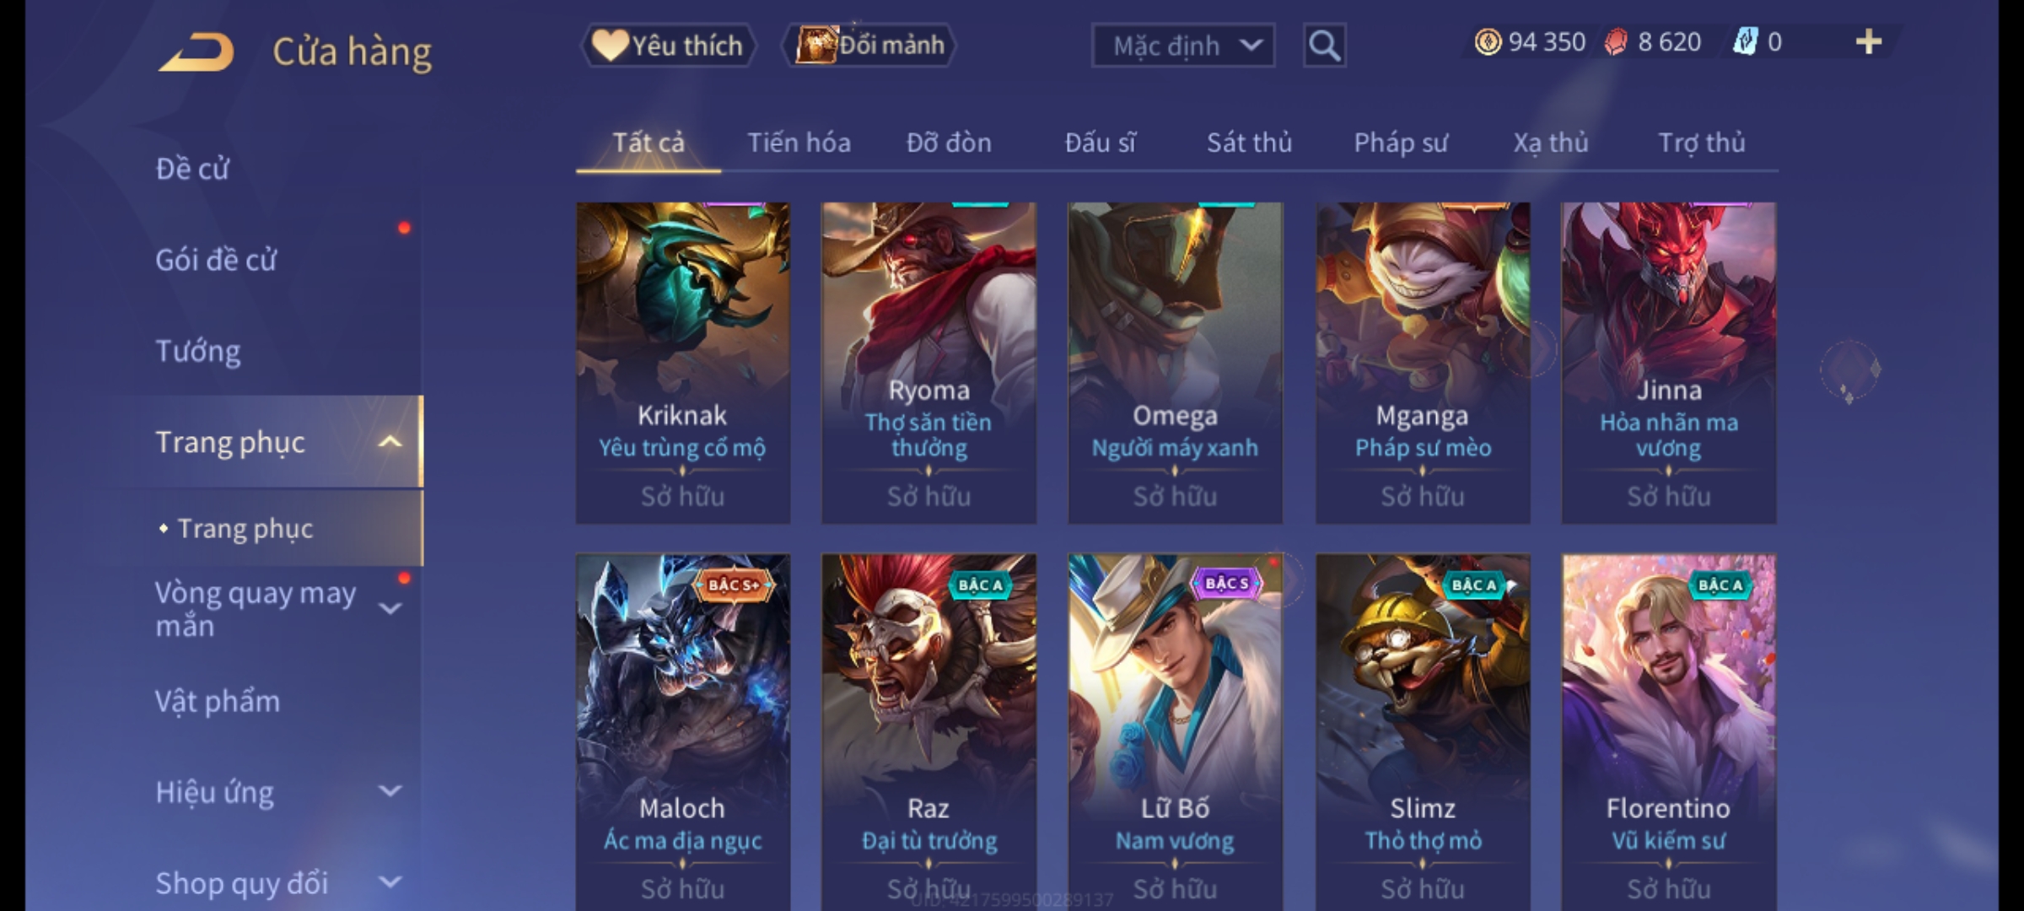Switch to the Tiến hóa tab

click(799, 143)
